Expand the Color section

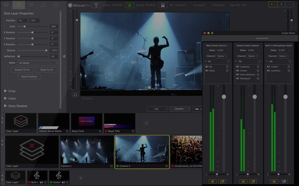coord(10,98)
